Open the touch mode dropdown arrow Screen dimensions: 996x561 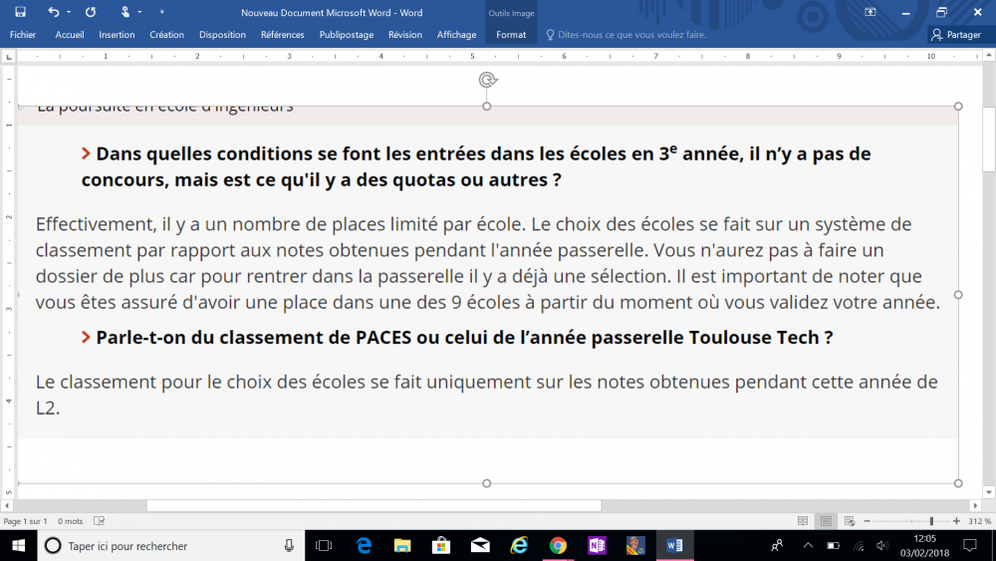pyautogui.click(x=139, y=12)
